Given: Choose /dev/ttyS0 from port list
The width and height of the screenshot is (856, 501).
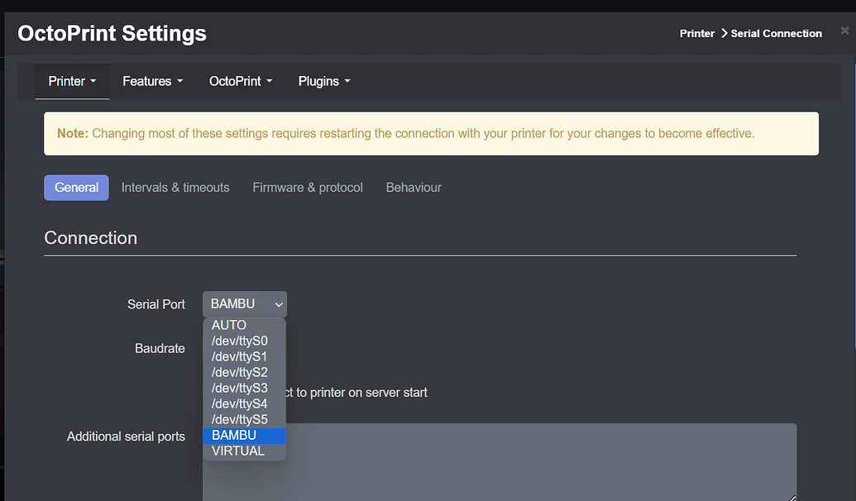Looking at the screenshot, I should pos(244,341).
